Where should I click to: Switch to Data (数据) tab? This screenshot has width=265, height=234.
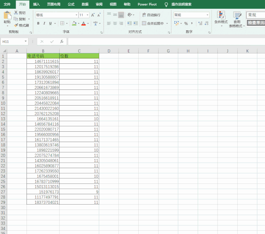(85, 4)
